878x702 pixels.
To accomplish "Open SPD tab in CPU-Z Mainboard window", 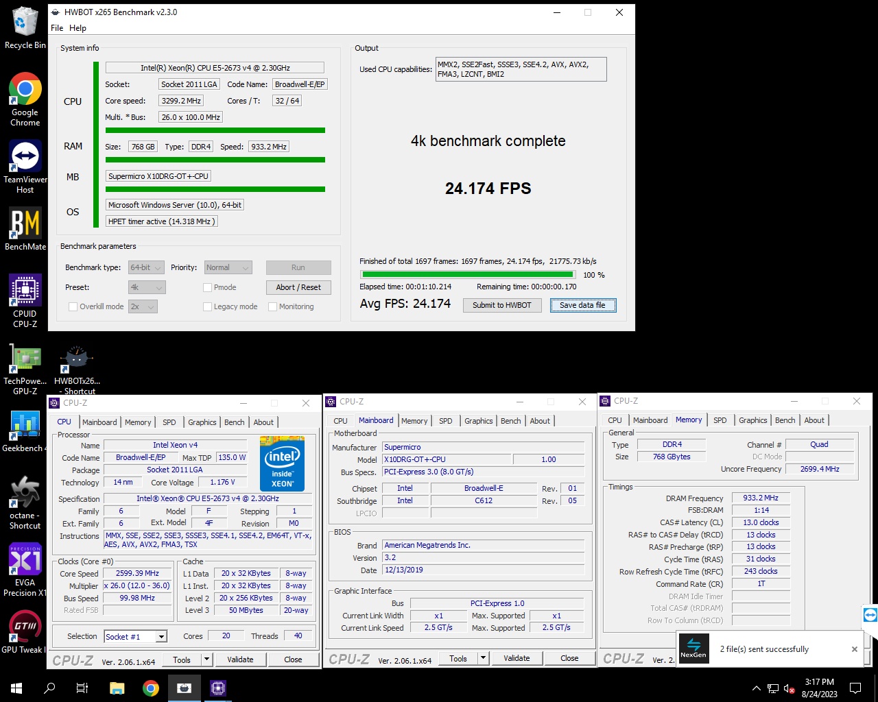I will click(446, 421).
